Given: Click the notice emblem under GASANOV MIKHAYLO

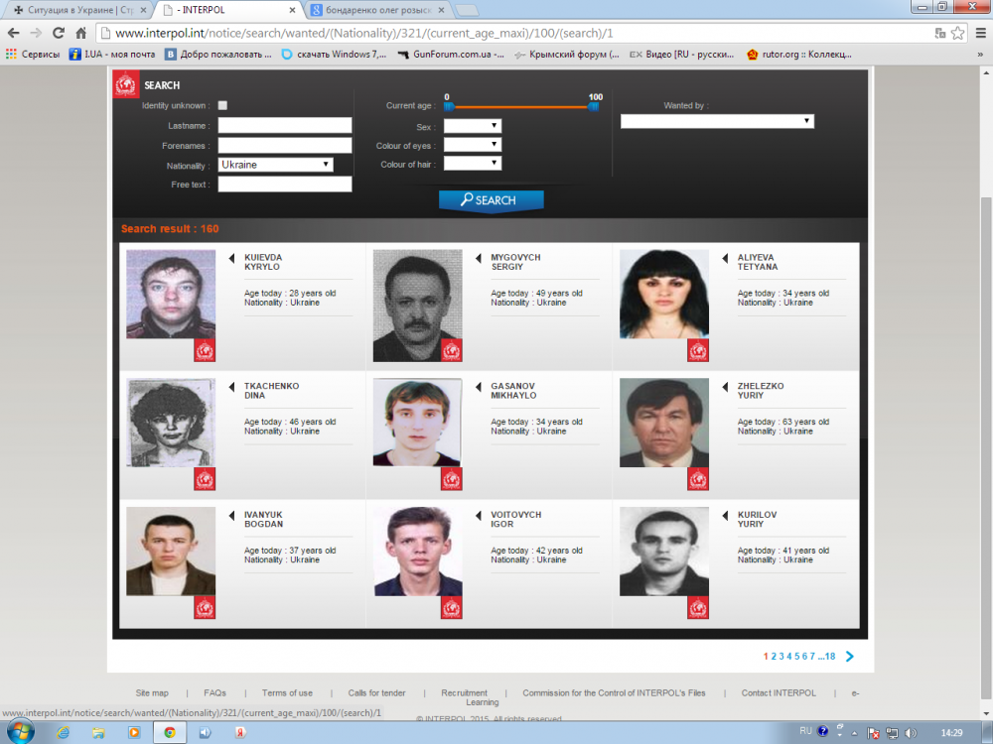Looking at the screenshot, I should (452, 479).
